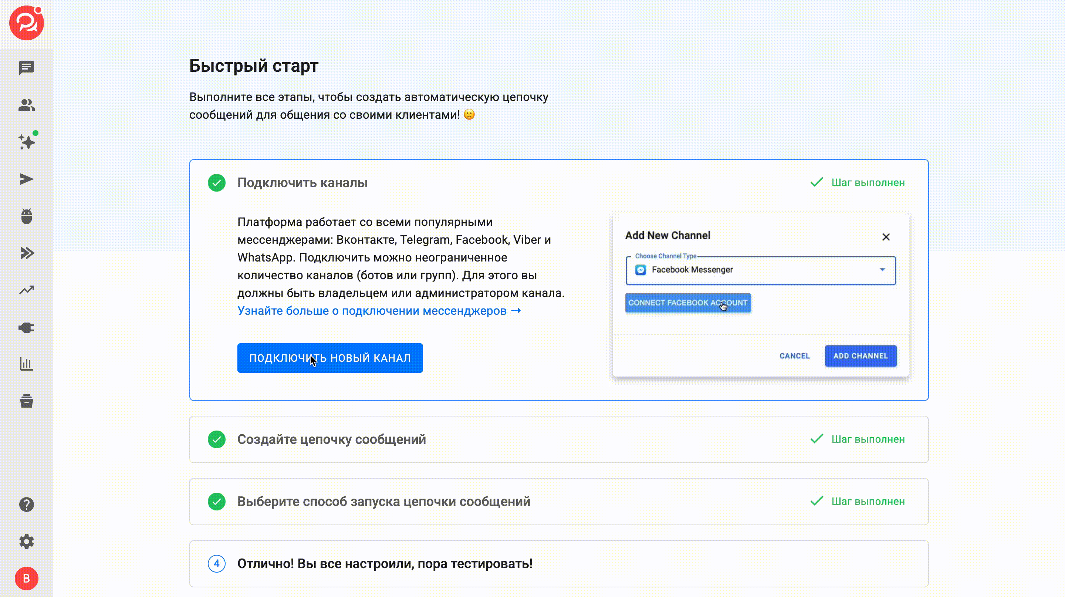Click the red logo at top-left
This screenshot has width=1065, height=597.
(27, 23)
